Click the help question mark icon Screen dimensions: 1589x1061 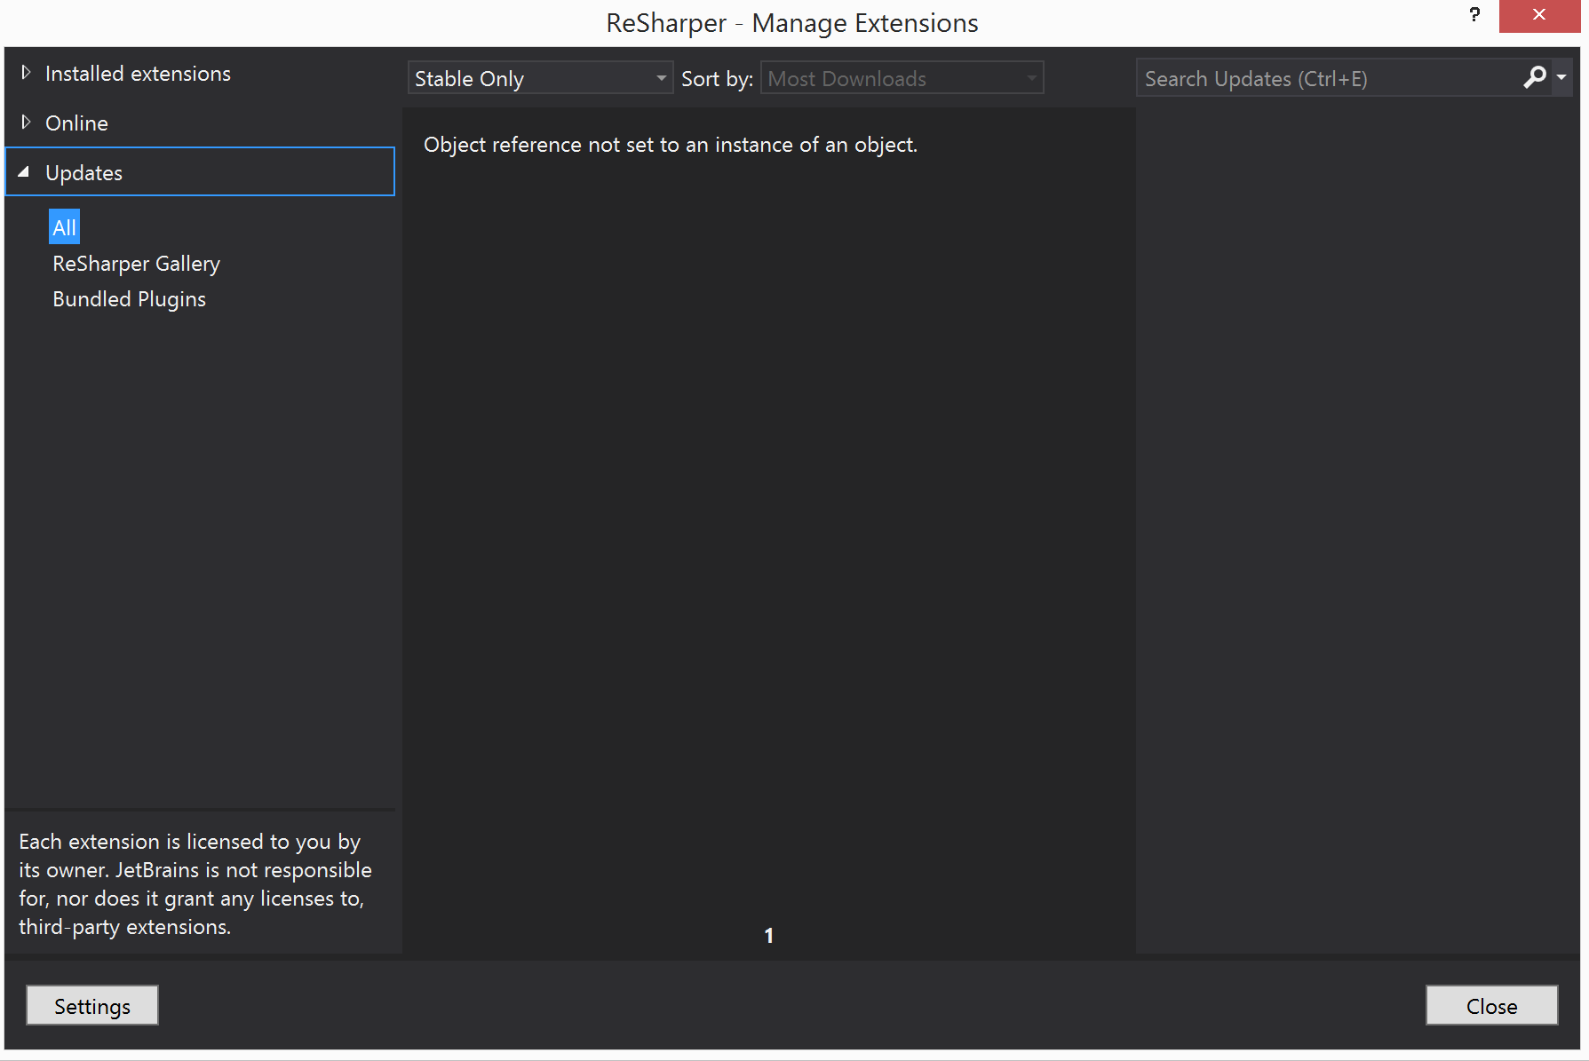click(x=1474, y=15)
